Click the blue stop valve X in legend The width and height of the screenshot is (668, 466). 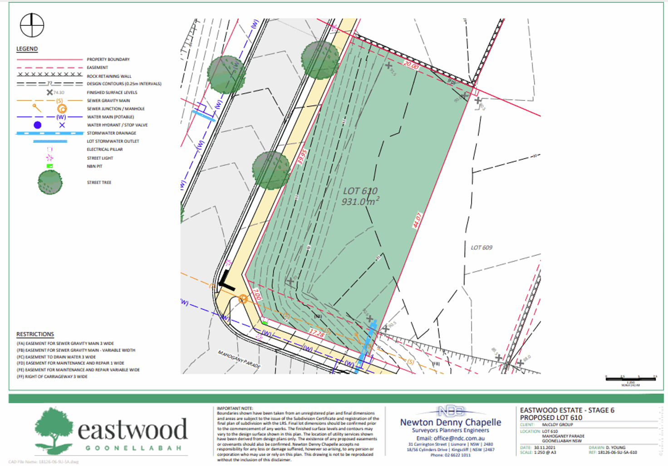(62, 125)
